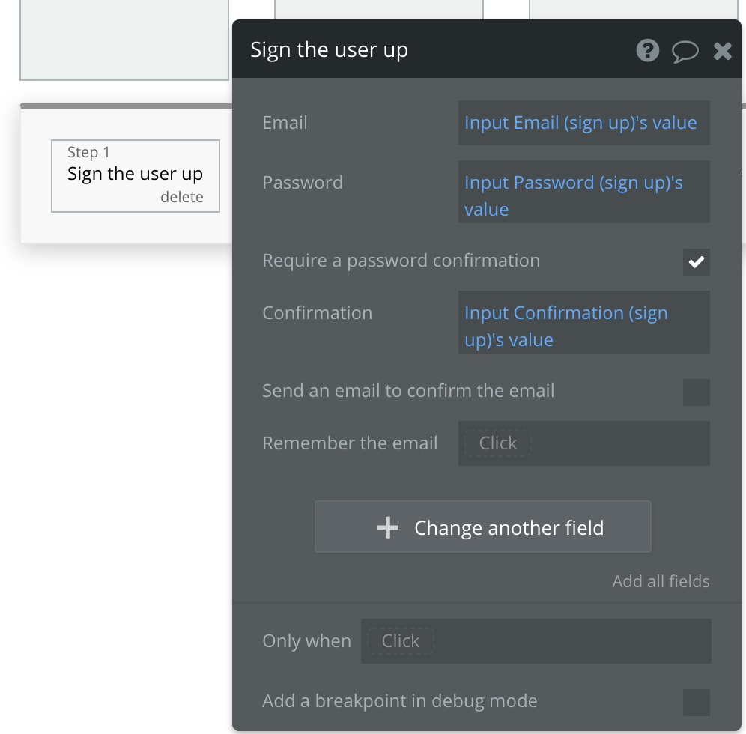
Task: Open help via the question mark icon
Action: point(647,51)
